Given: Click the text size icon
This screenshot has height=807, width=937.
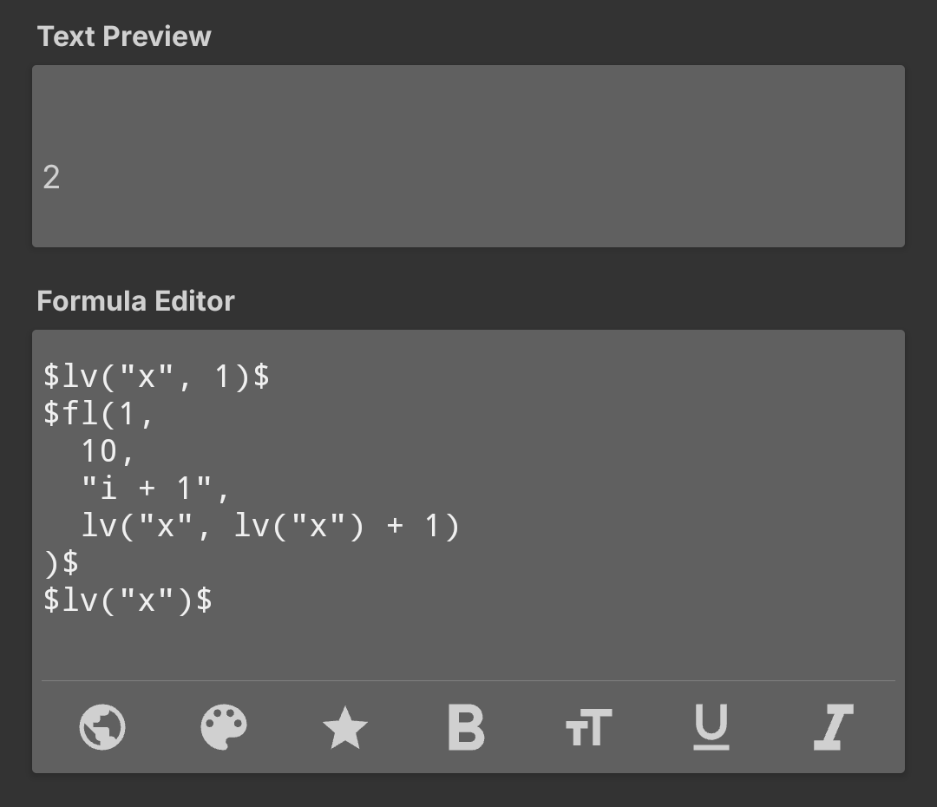Looking at the screenshot, I should (x=588, y=727).
